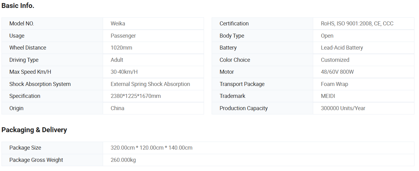Select the 48/60V 800W motor value
419x171 pixels.
[x=337, y=72]
